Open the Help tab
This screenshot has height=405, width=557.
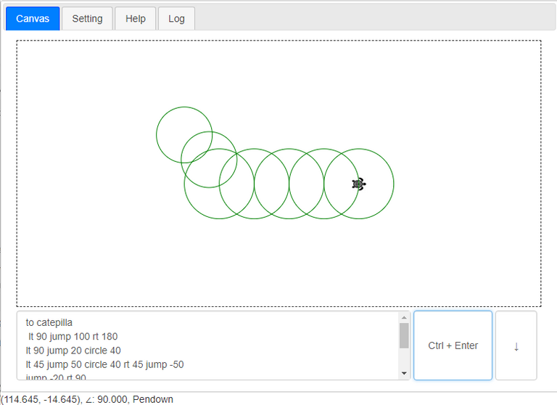pos(136,19)
